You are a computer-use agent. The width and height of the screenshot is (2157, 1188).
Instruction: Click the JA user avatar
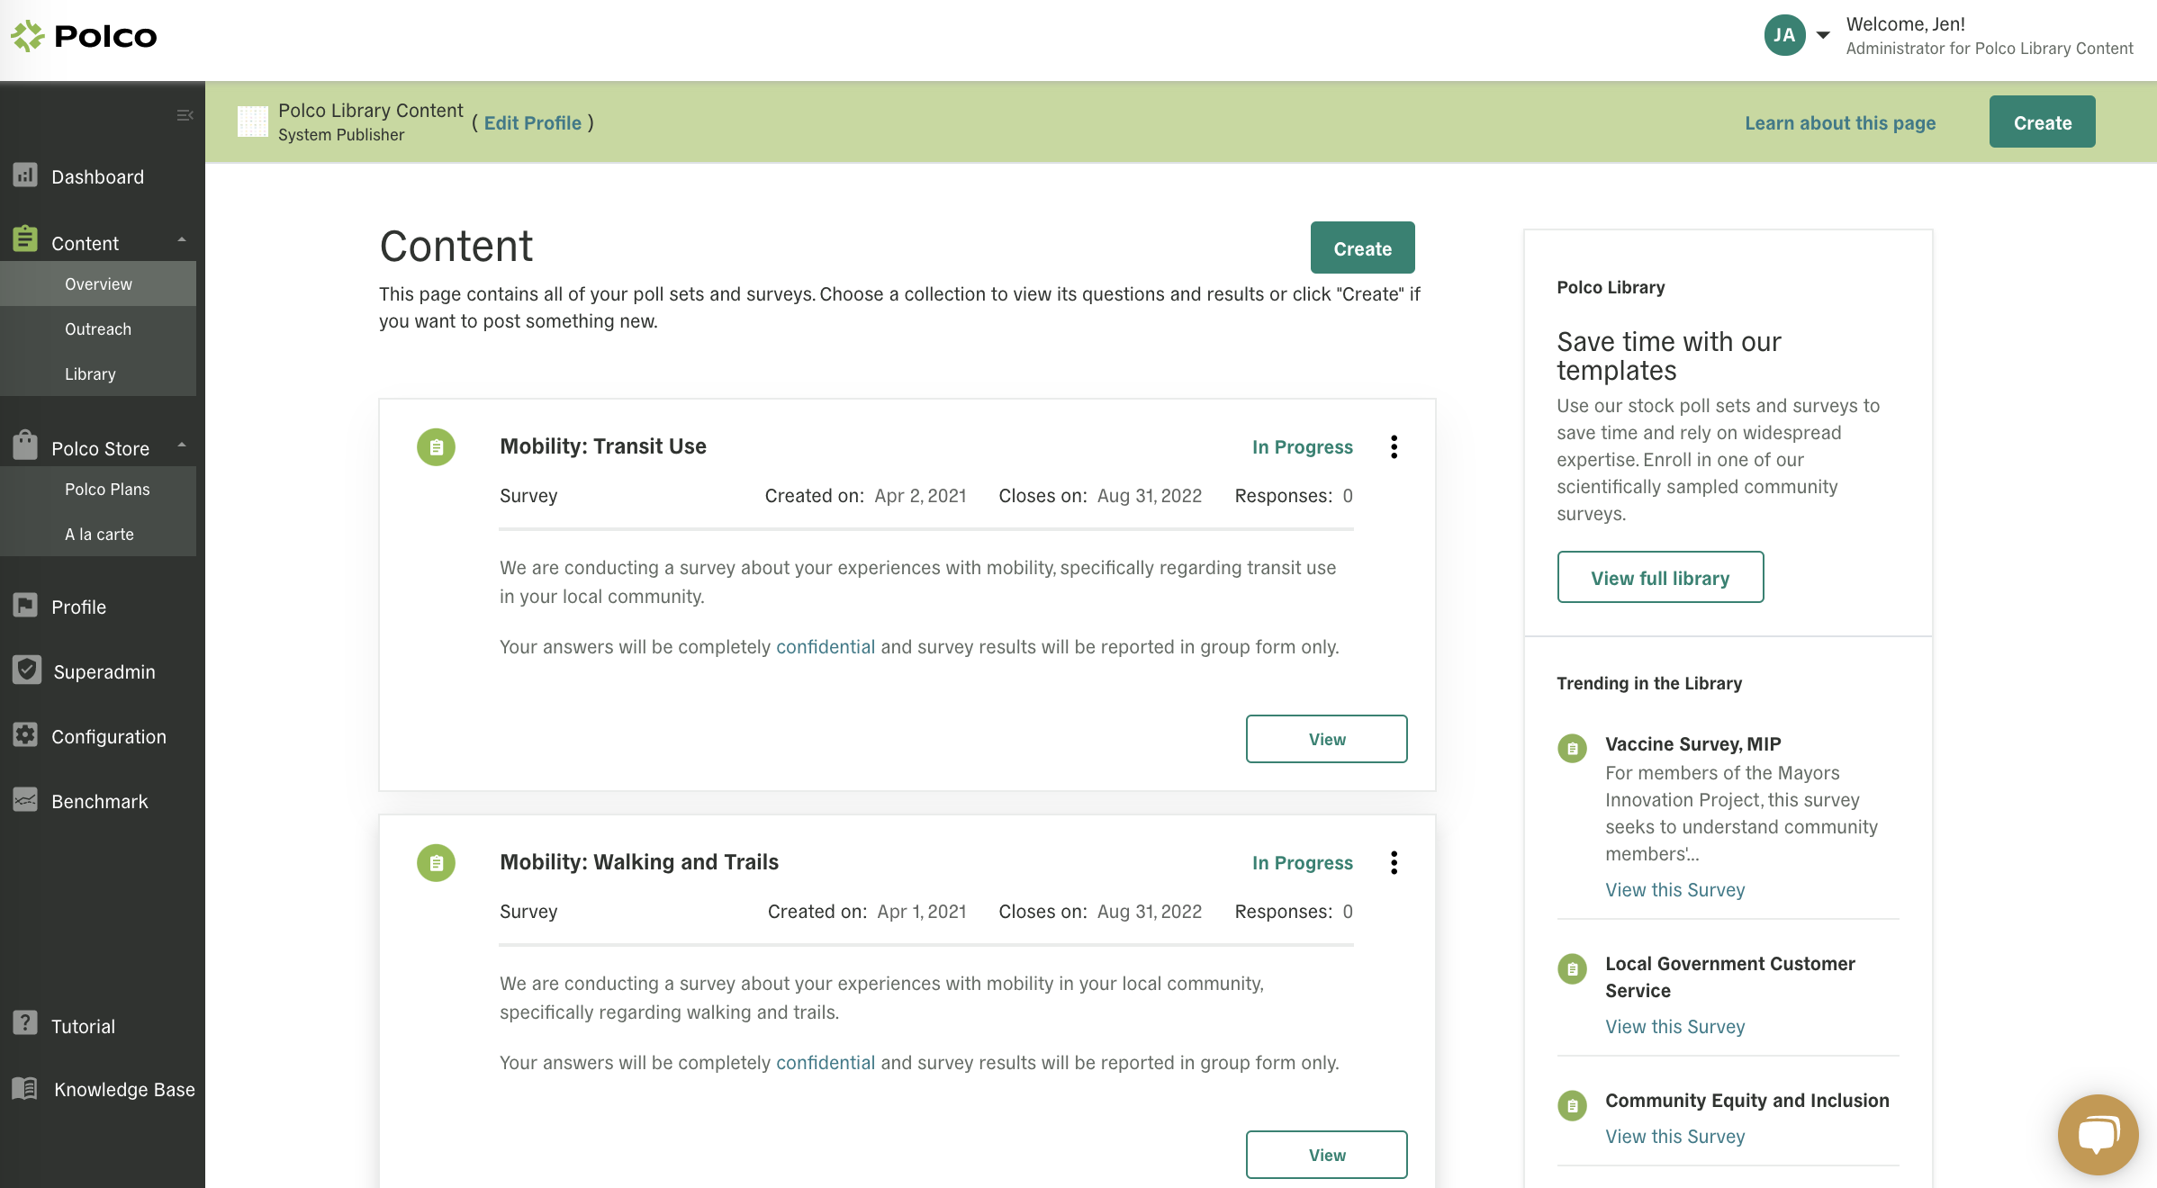coord(1784,36)
